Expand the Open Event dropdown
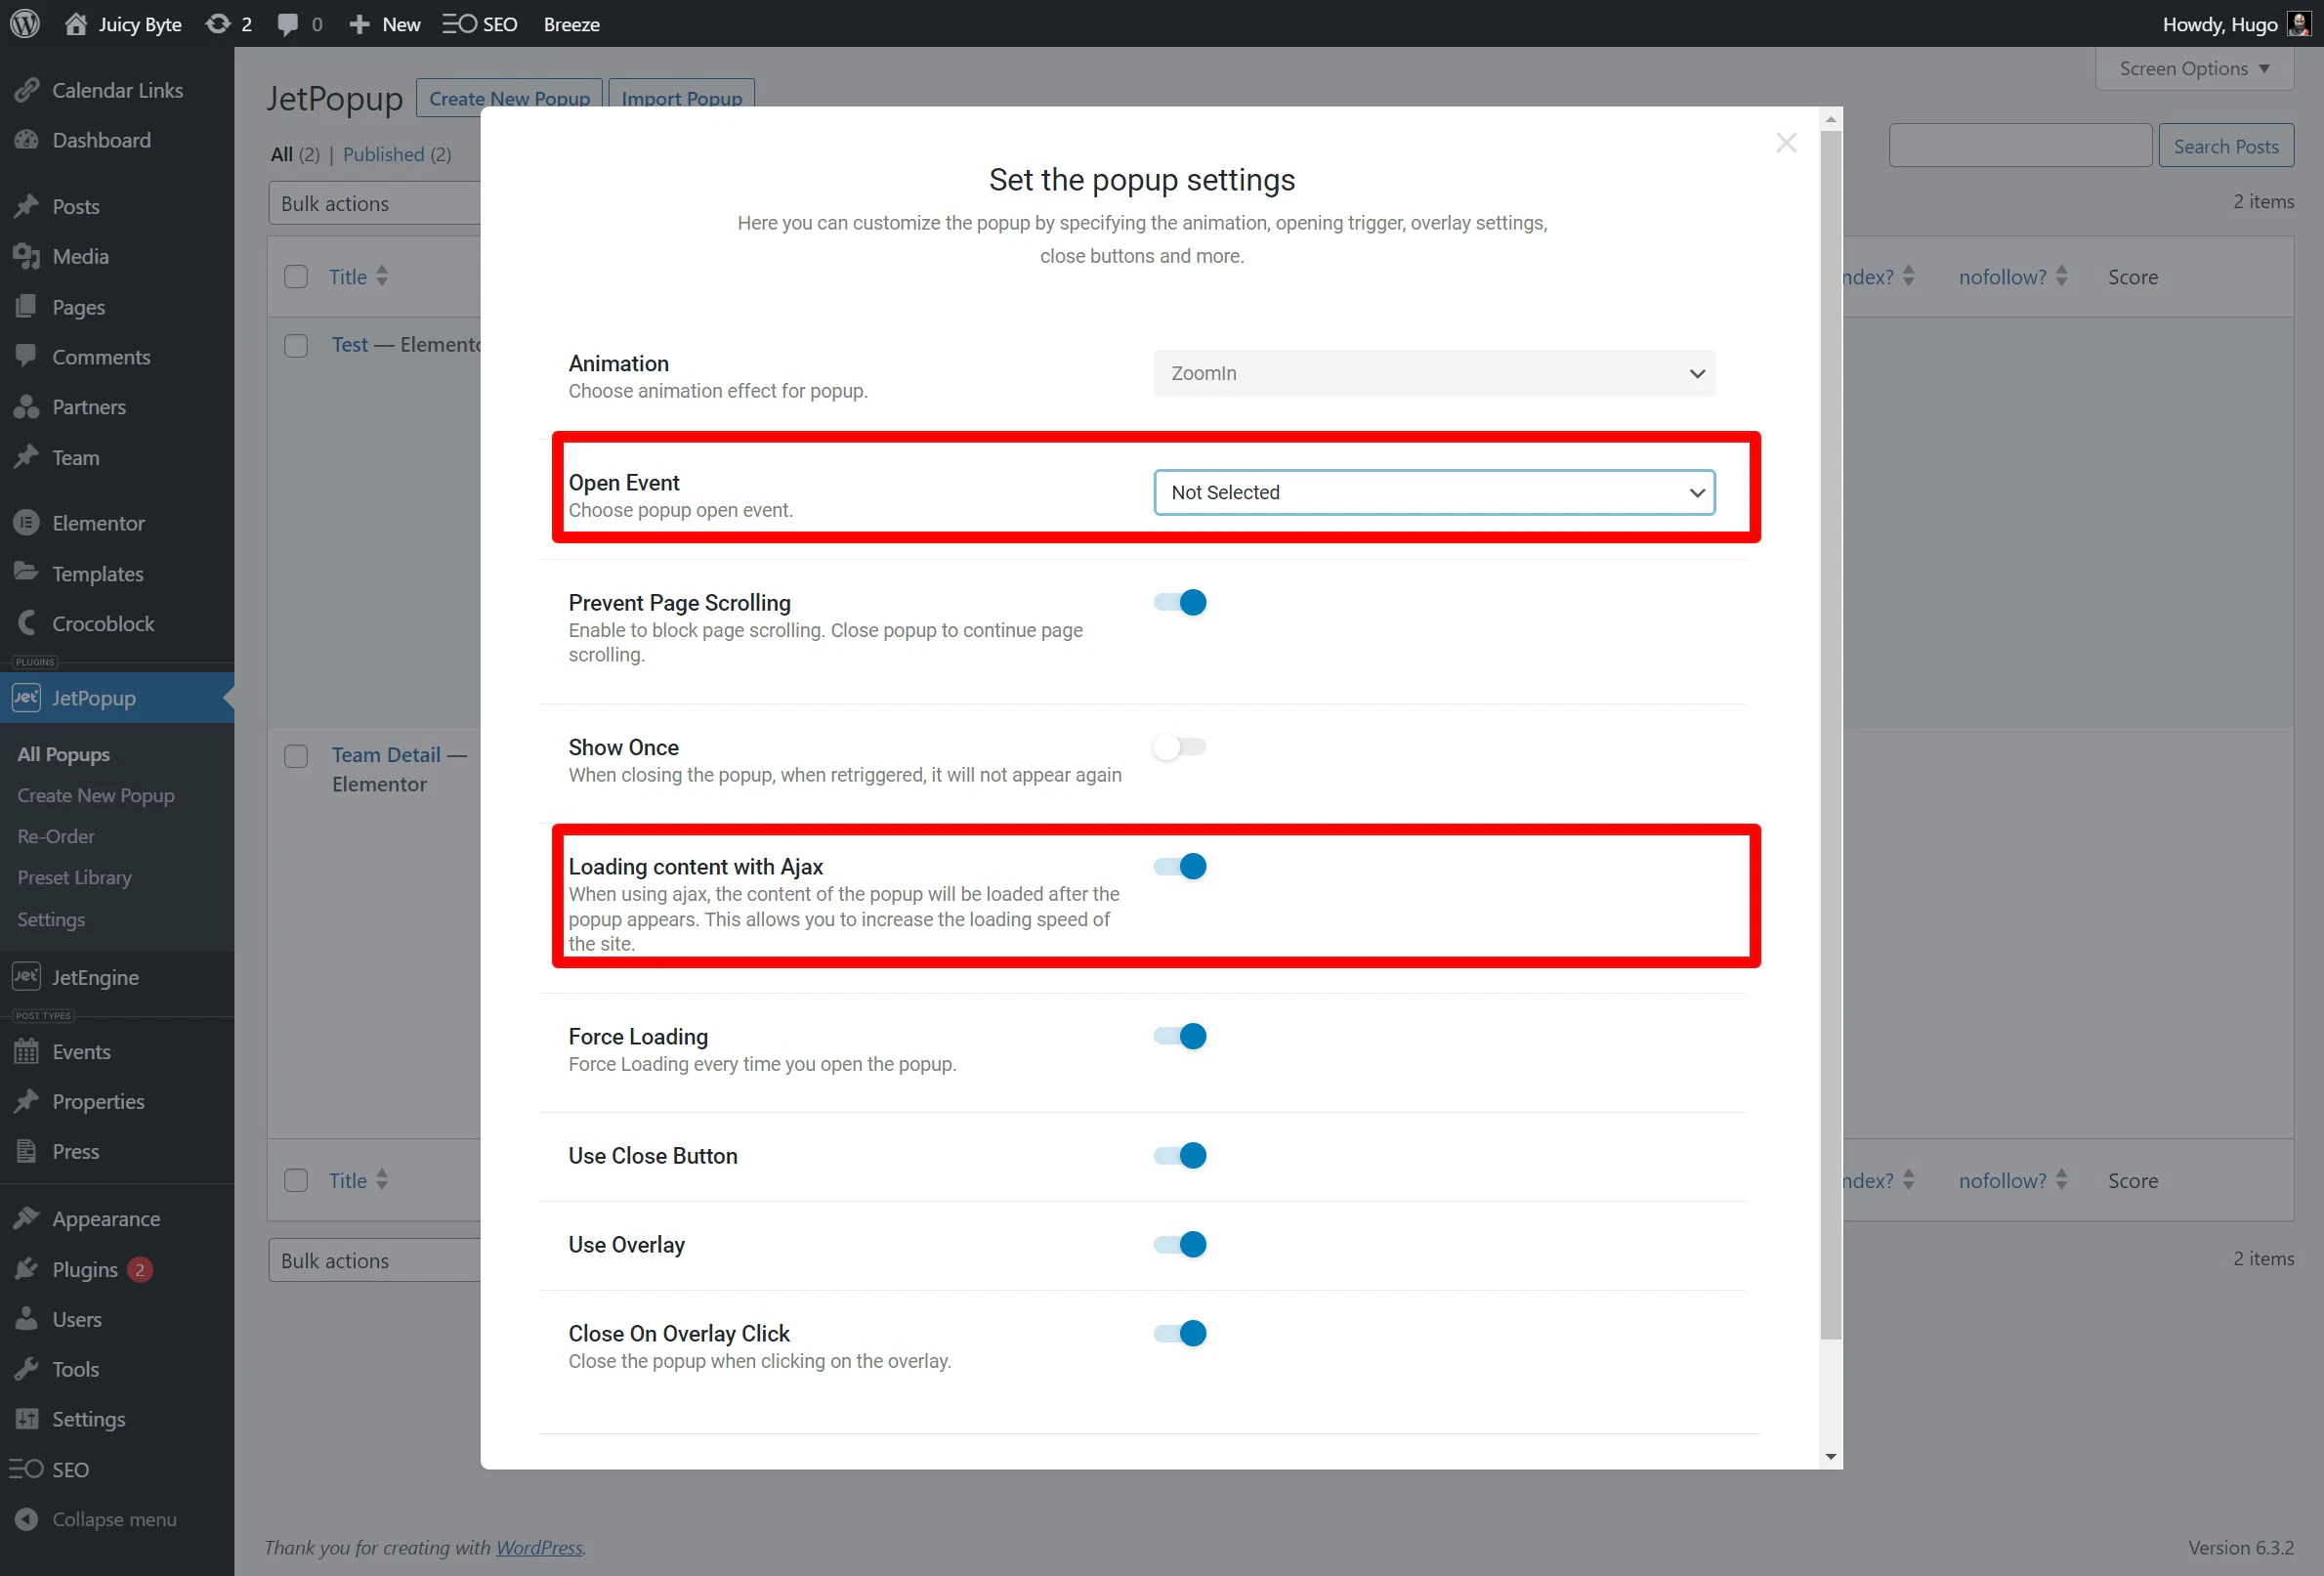Image resolution: width=2324 pixels, height=1576 pixels. [1433, 492]
